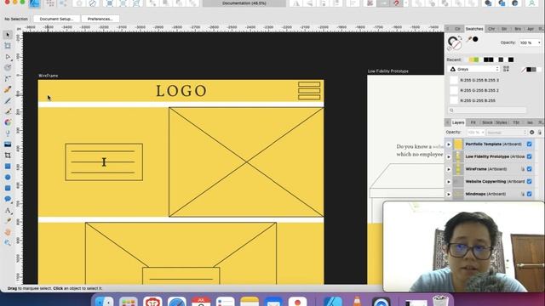Switch to the Layers tab
The width and height of the screenshot is (545, 306).
[x=458, y=122]
